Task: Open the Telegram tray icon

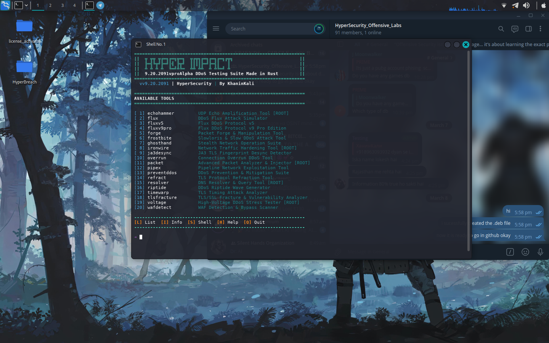Action: click(x=515, y=5)
